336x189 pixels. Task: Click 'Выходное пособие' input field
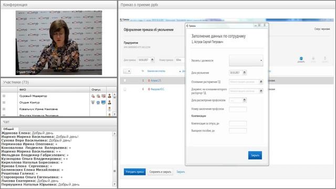click(x=238, y=131)
